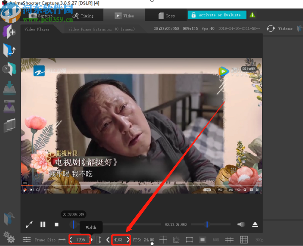
Task: Switch to the Video tab
Action: click(x=125, y=16)
